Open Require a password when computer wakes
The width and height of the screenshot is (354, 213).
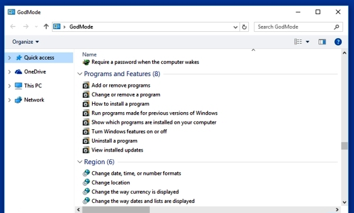(145, 62)
